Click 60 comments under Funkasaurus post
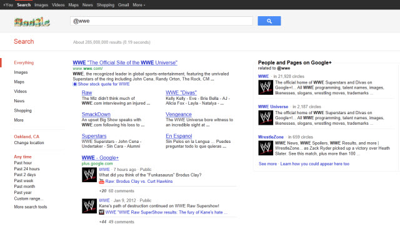 tap(121, 191)
